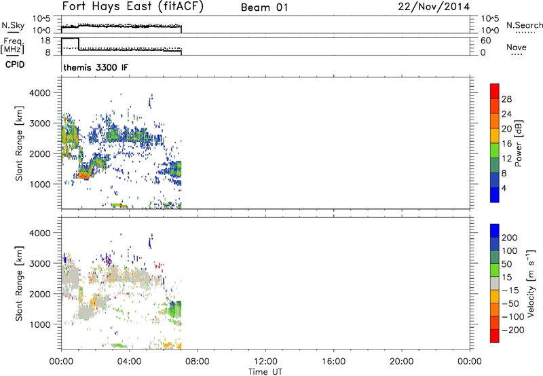Click the date '22/Nov/2014'

point(434,7)
